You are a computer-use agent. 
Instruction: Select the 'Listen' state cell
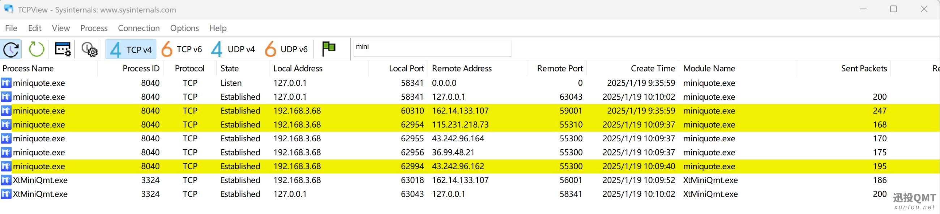[x=231, y=83]
